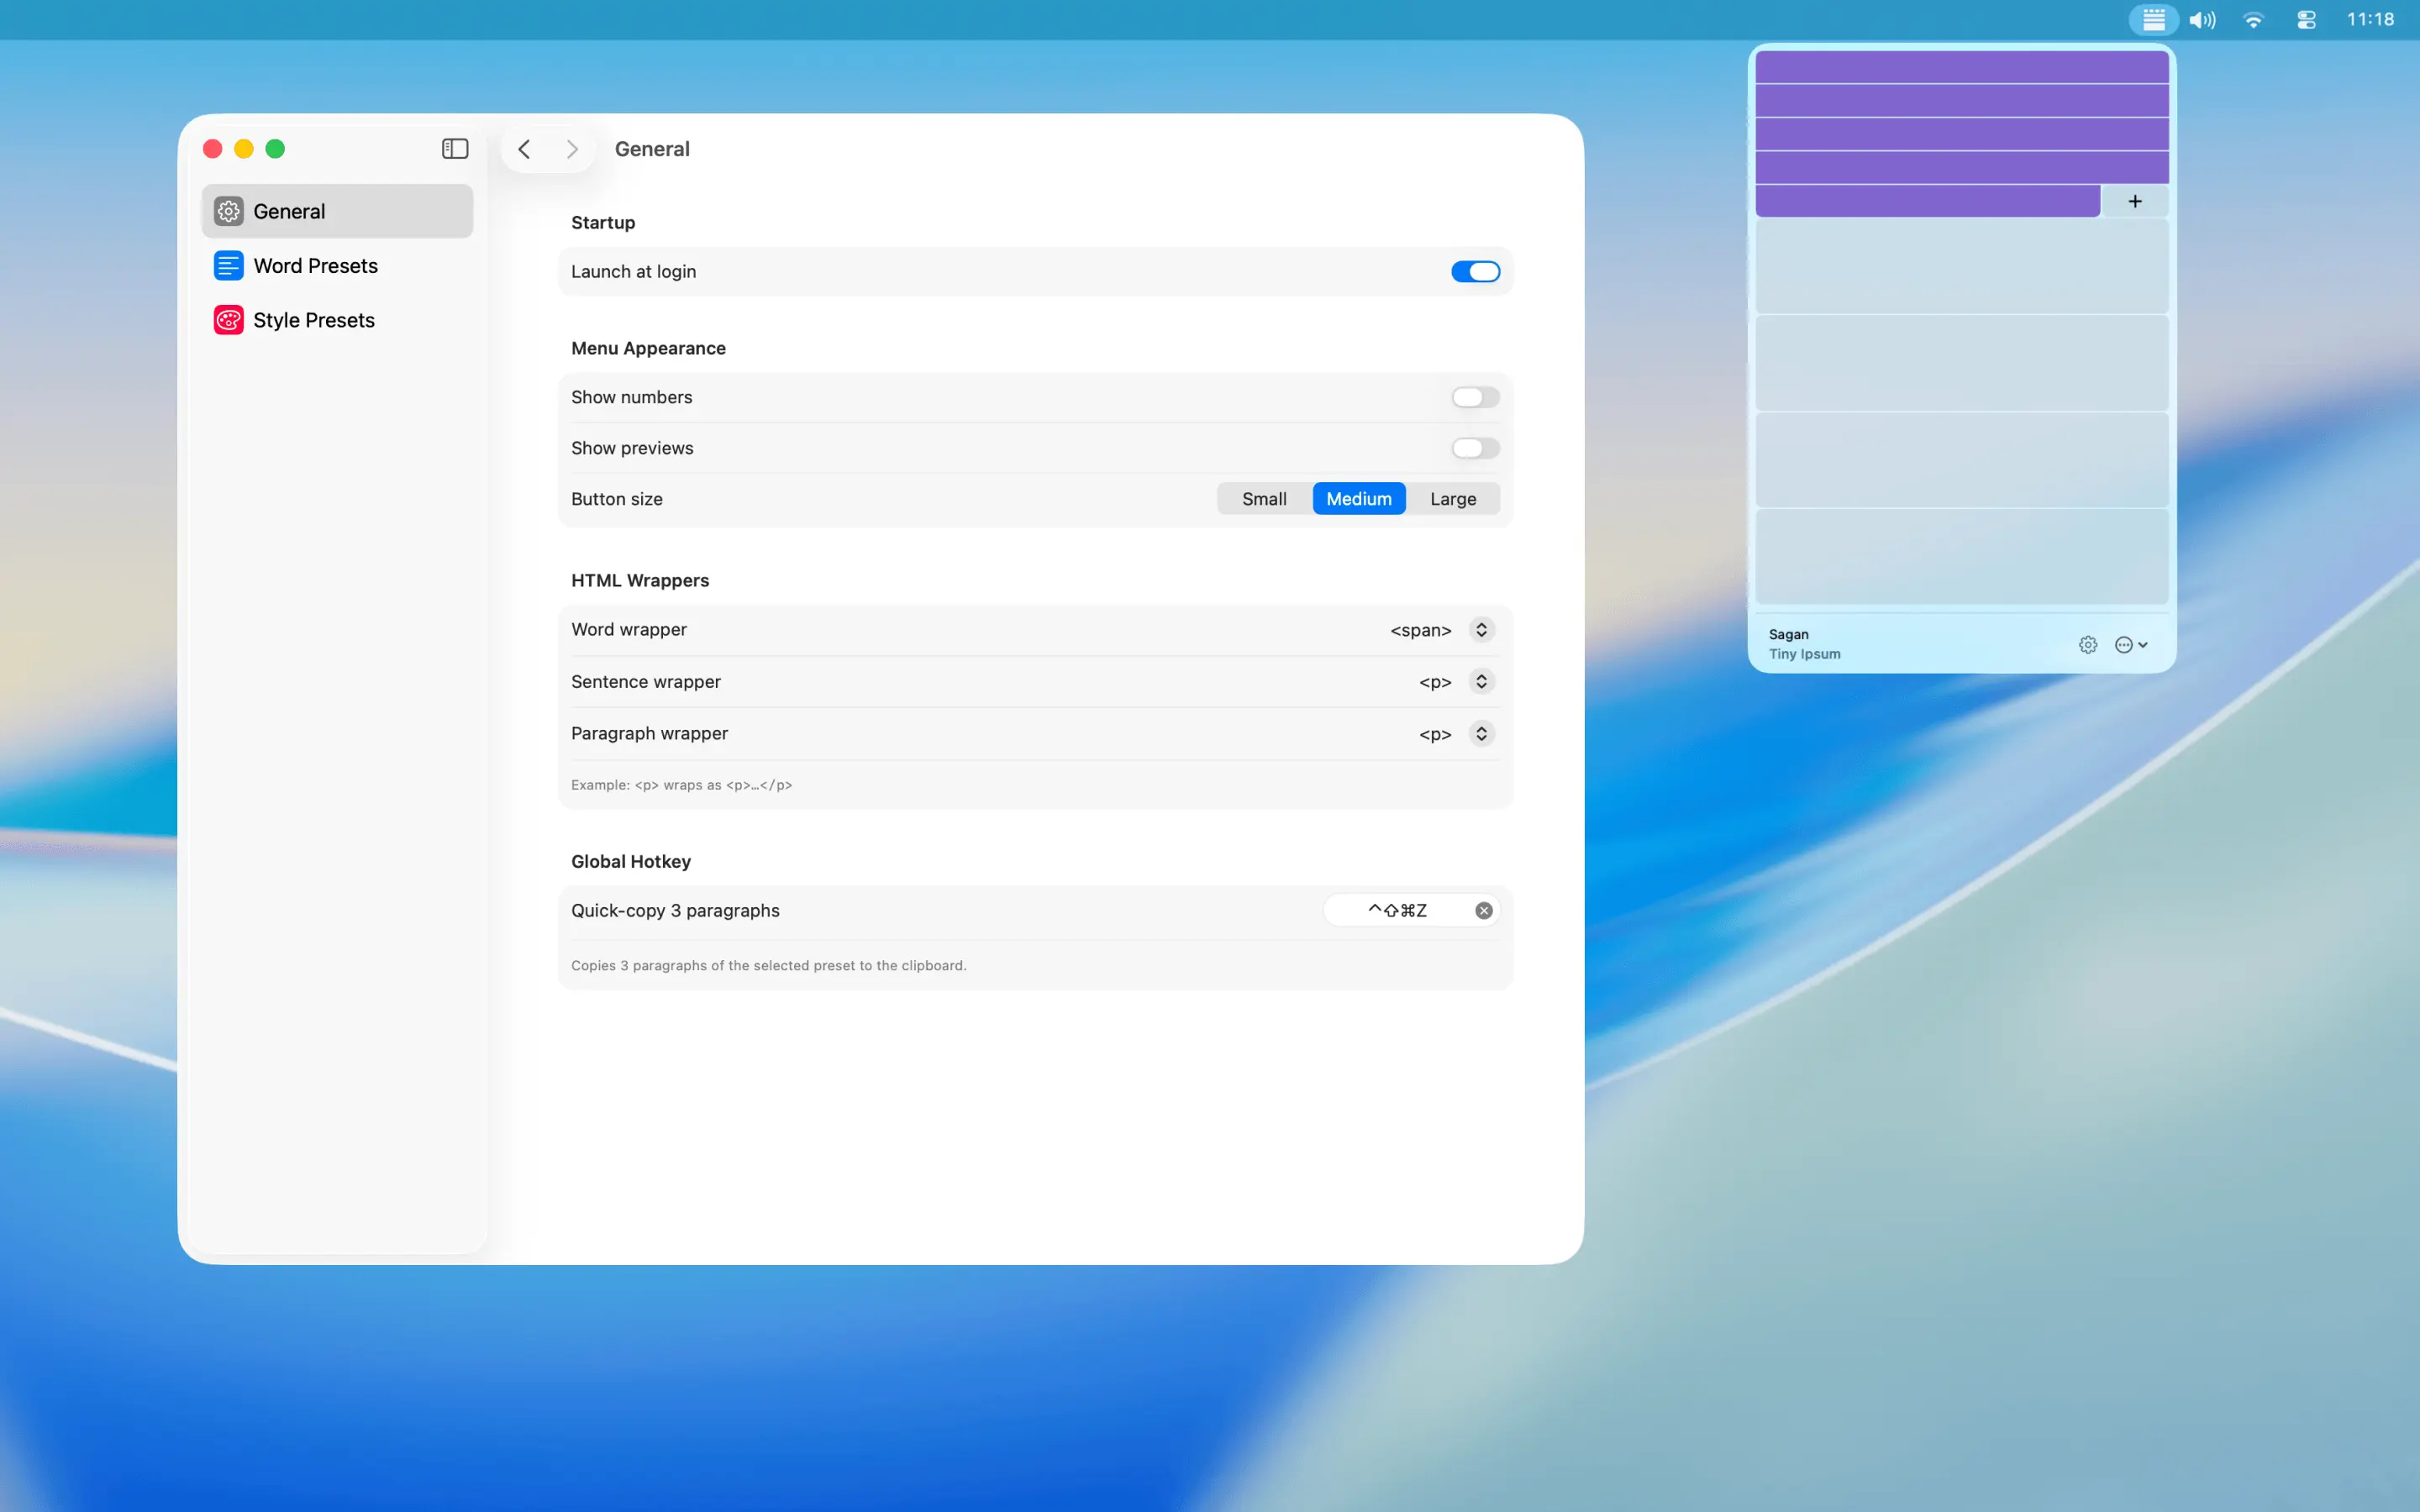This screenshot has width=2420, height=1512.
Task: Click the Button size label
Action: [616, 499]
